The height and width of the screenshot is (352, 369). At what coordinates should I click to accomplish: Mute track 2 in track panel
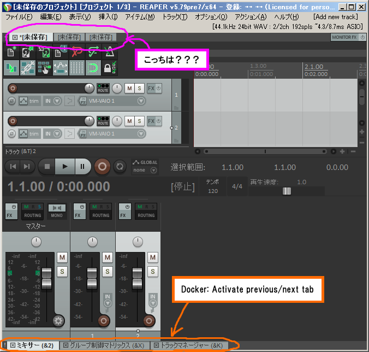pos(129,121)
